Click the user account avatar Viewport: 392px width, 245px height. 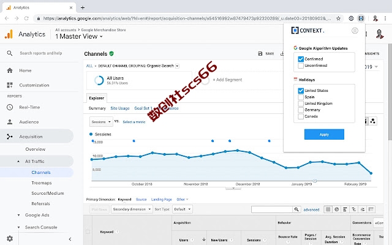pos(380,34)
